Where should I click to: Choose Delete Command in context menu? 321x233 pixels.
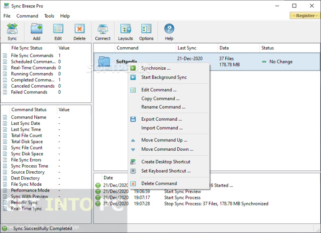click(159, 183)
